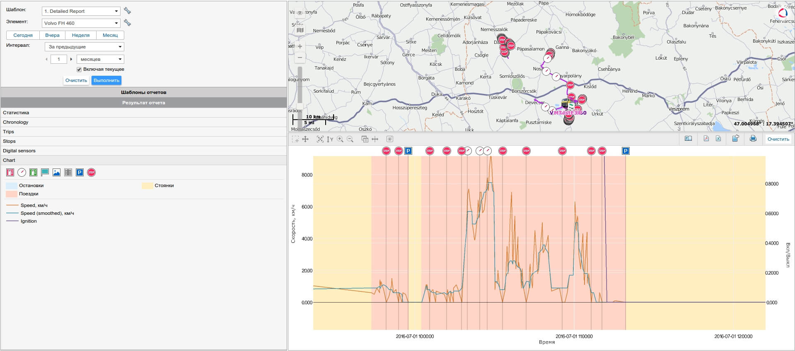Click the map zoom-in plus button
The image size is (795, 351).
pyautogui.click(x=300, y=46)
